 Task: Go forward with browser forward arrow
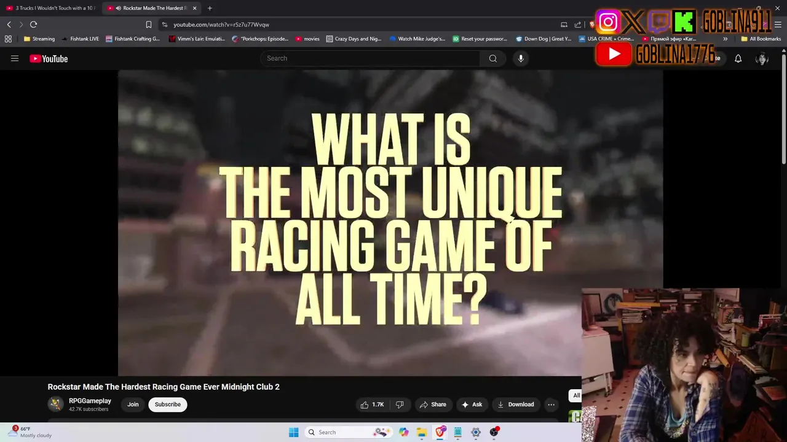click(21, 25)
